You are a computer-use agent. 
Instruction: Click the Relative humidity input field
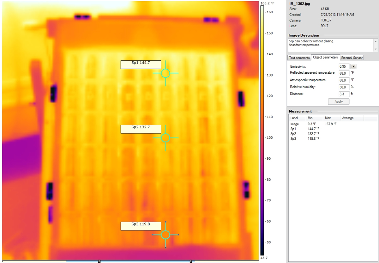point(344,87)
